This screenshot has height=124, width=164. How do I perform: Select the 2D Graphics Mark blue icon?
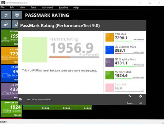[109, 50]
